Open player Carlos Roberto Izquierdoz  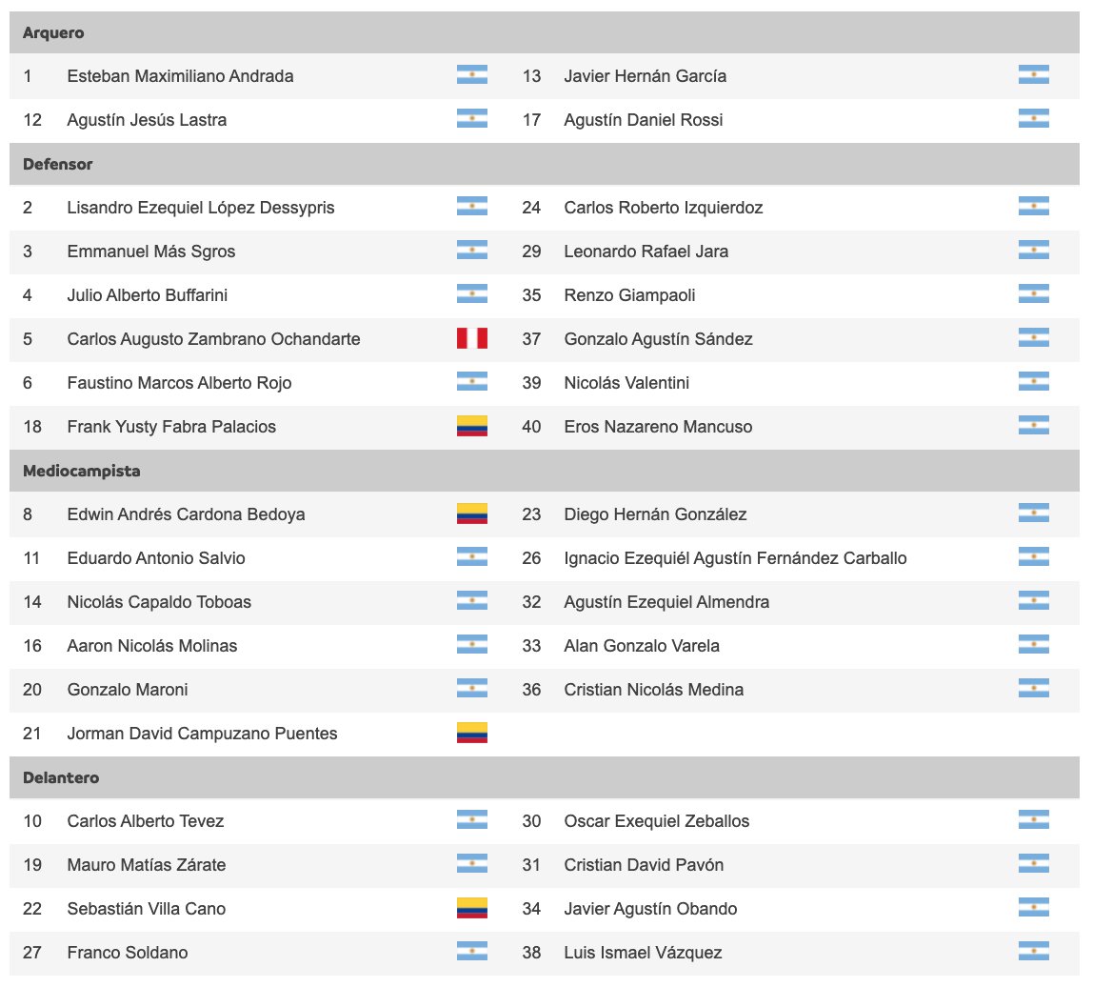663,207
